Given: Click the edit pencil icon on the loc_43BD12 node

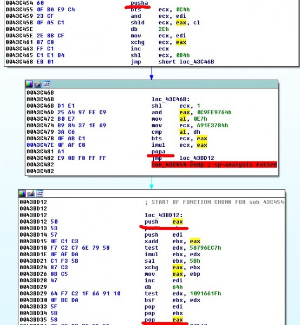Looking at the screenshot, I should coord(31,193).
